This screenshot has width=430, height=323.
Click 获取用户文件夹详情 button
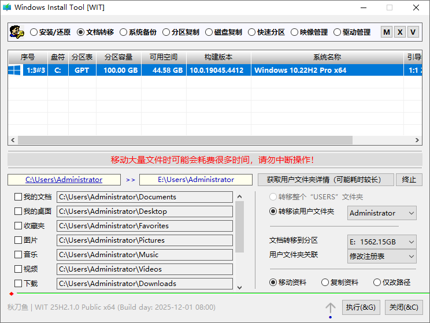click(x=326, y=180)
